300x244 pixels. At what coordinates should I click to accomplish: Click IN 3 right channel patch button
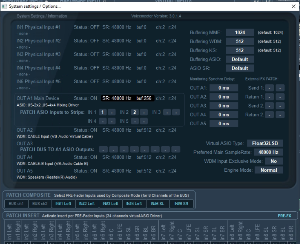coord(176,112)
